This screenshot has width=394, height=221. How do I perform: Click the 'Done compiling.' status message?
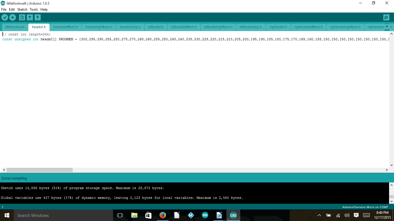click(x=15, y=178)
